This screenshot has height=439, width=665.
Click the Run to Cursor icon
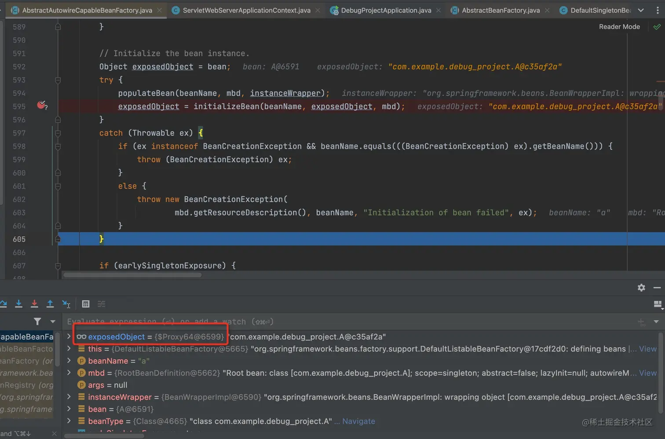tap(66, 304)
